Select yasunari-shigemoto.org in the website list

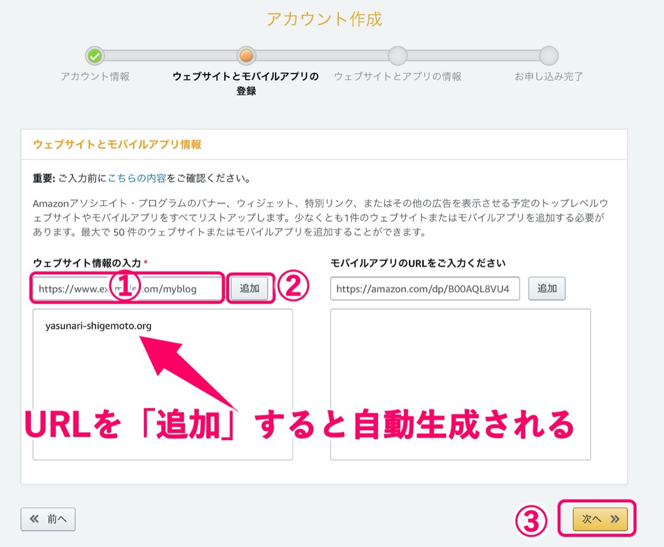[x=98, y=326]
